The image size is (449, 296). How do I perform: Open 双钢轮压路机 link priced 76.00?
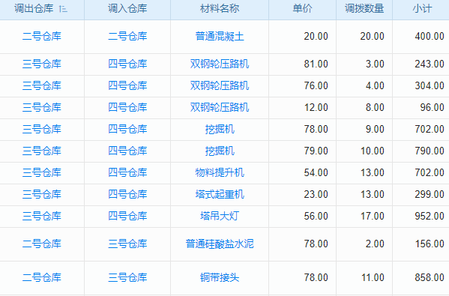click(x=220, y=85)
